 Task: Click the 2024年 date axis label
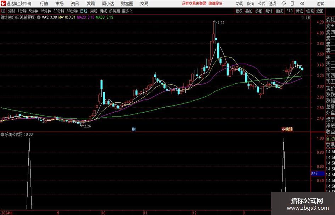tap(7, 213)
